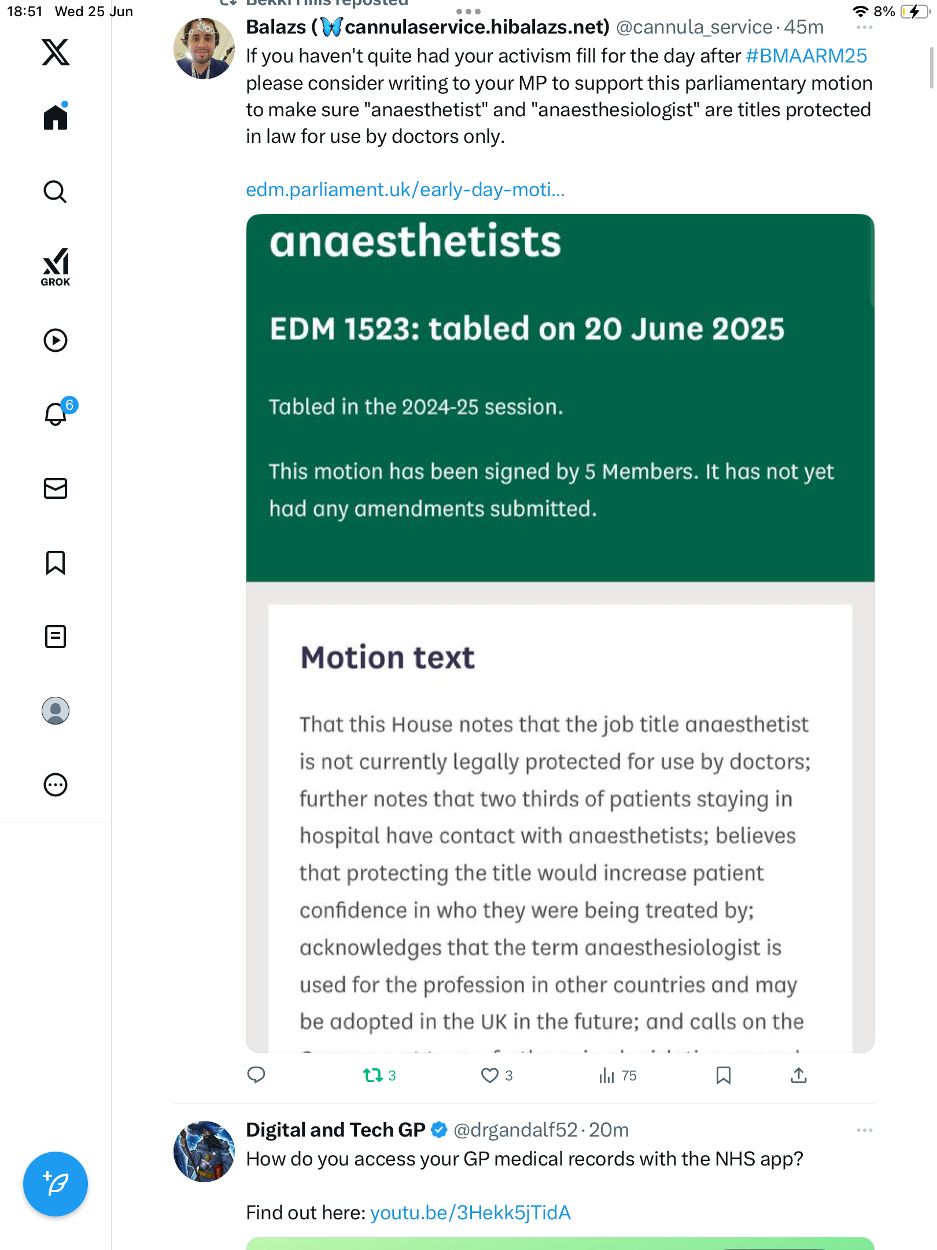Open the EDM 1523 motion image preview
This screenshot has width=937, height=1250.
tap(560, 633)
